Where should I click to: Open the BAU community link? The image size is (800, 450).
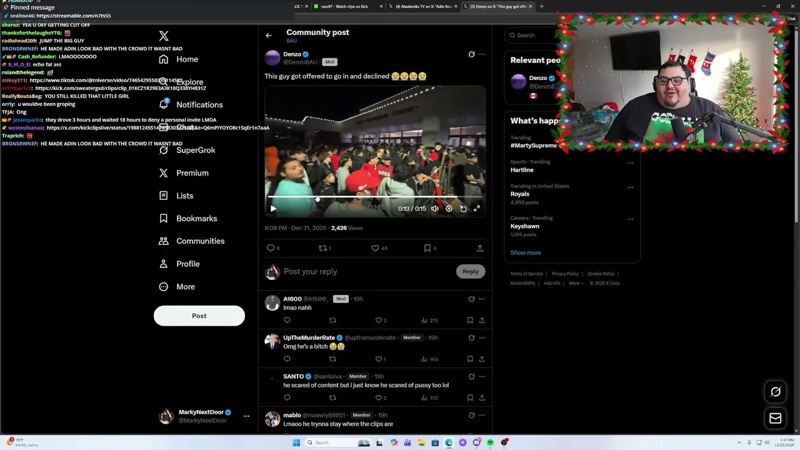click(291, 41)
